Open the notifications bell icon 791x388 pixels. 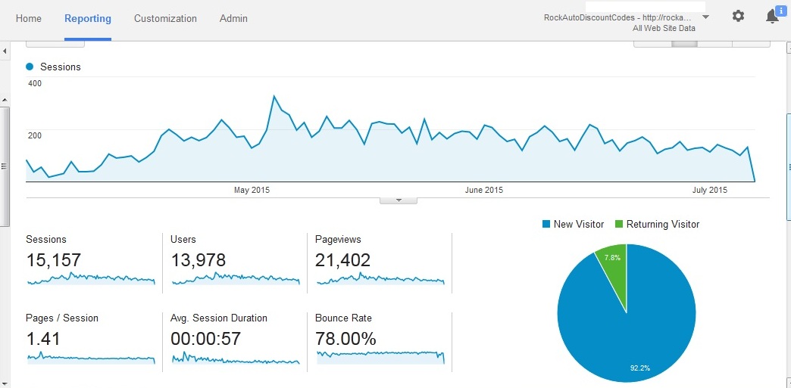(772, 17)
